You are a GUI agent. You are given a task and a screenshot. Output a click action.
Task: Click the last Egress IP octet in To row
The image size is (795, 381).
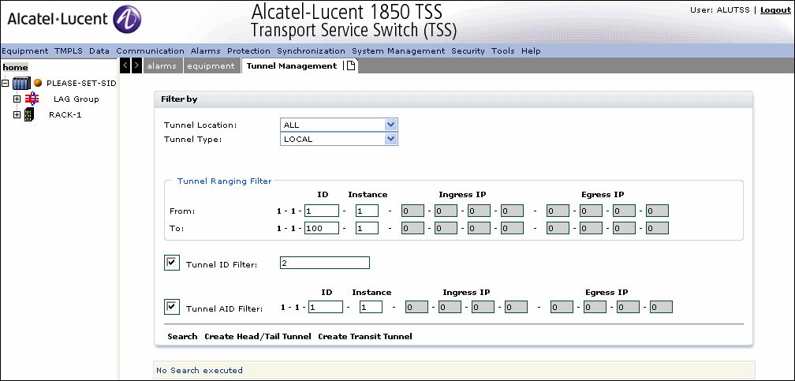click(657, 228)
